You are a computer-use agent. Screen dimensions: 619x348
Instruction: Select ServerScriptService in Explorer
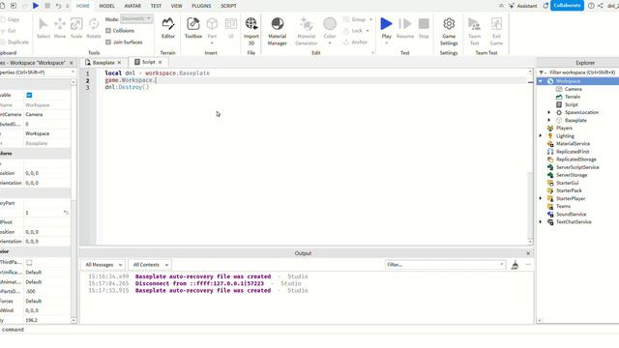[577, 167]
